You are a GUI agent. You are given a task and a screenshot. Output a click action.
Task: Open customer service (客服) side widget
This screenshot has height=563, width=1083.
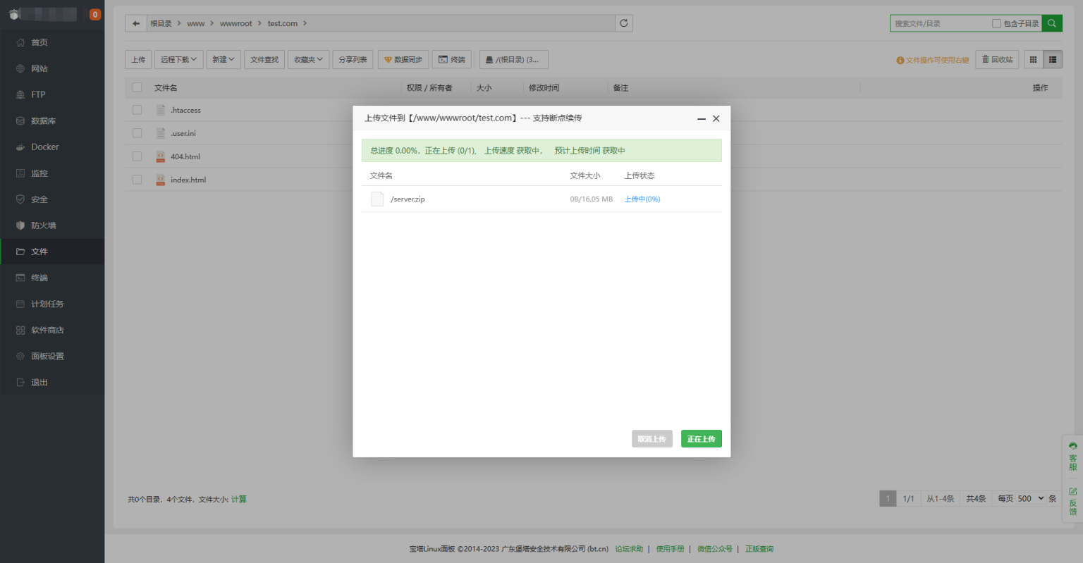coord(1072,457)
